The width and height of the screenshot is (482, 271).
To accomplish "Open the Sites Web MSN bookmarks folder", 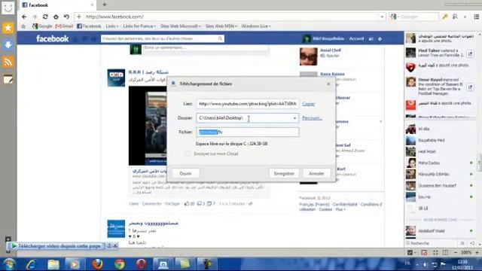I will click(x=221, y=26).
